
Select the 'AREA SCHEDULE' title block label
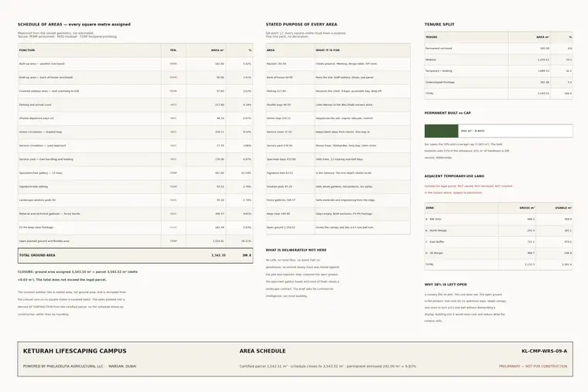[x=262, y=351]
